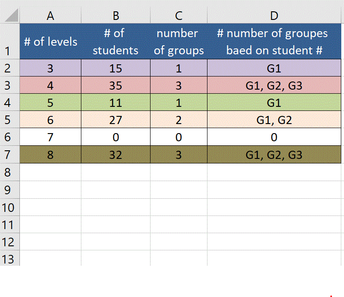This screenshot has height=297, width=344.
Task: Select 'G1, G2, G3' cell in row 7
Action: (x=274, y=154)
